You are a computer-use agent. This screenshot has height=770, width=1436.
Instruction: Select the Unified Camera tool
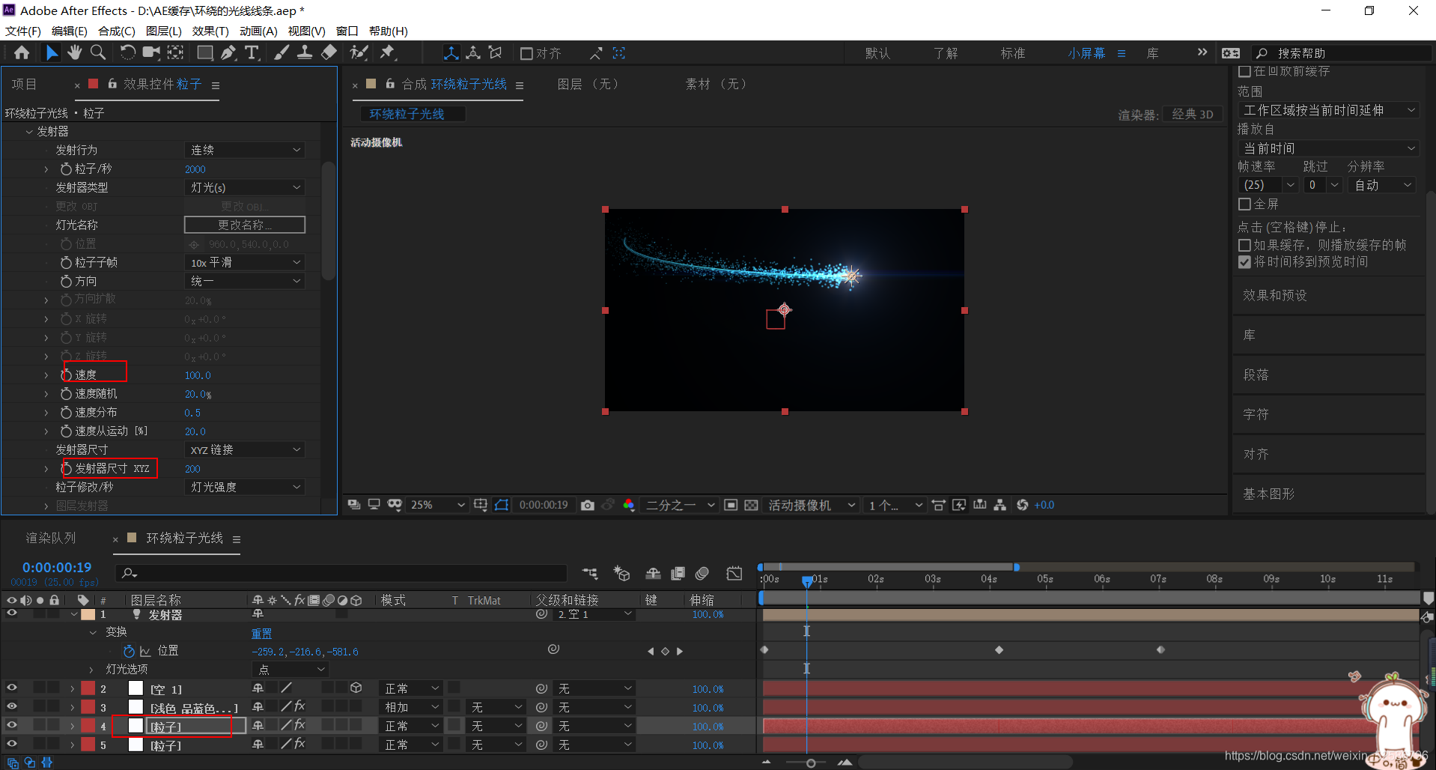coord(151,52)
